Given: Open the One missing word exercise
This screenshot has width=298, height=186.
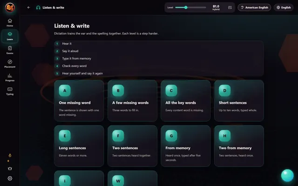Looking at the screenshot, I should [79, 101].
